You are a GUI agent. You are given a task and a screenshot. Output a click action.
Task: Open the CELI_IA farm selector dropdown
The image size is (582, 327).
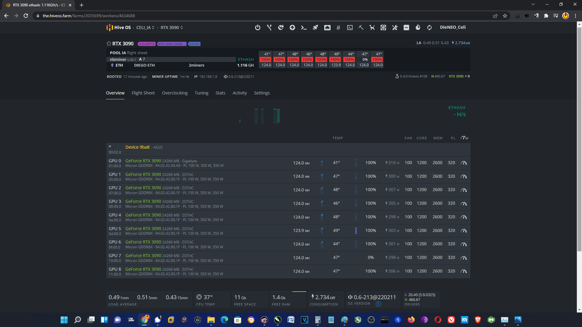point(145,28)
